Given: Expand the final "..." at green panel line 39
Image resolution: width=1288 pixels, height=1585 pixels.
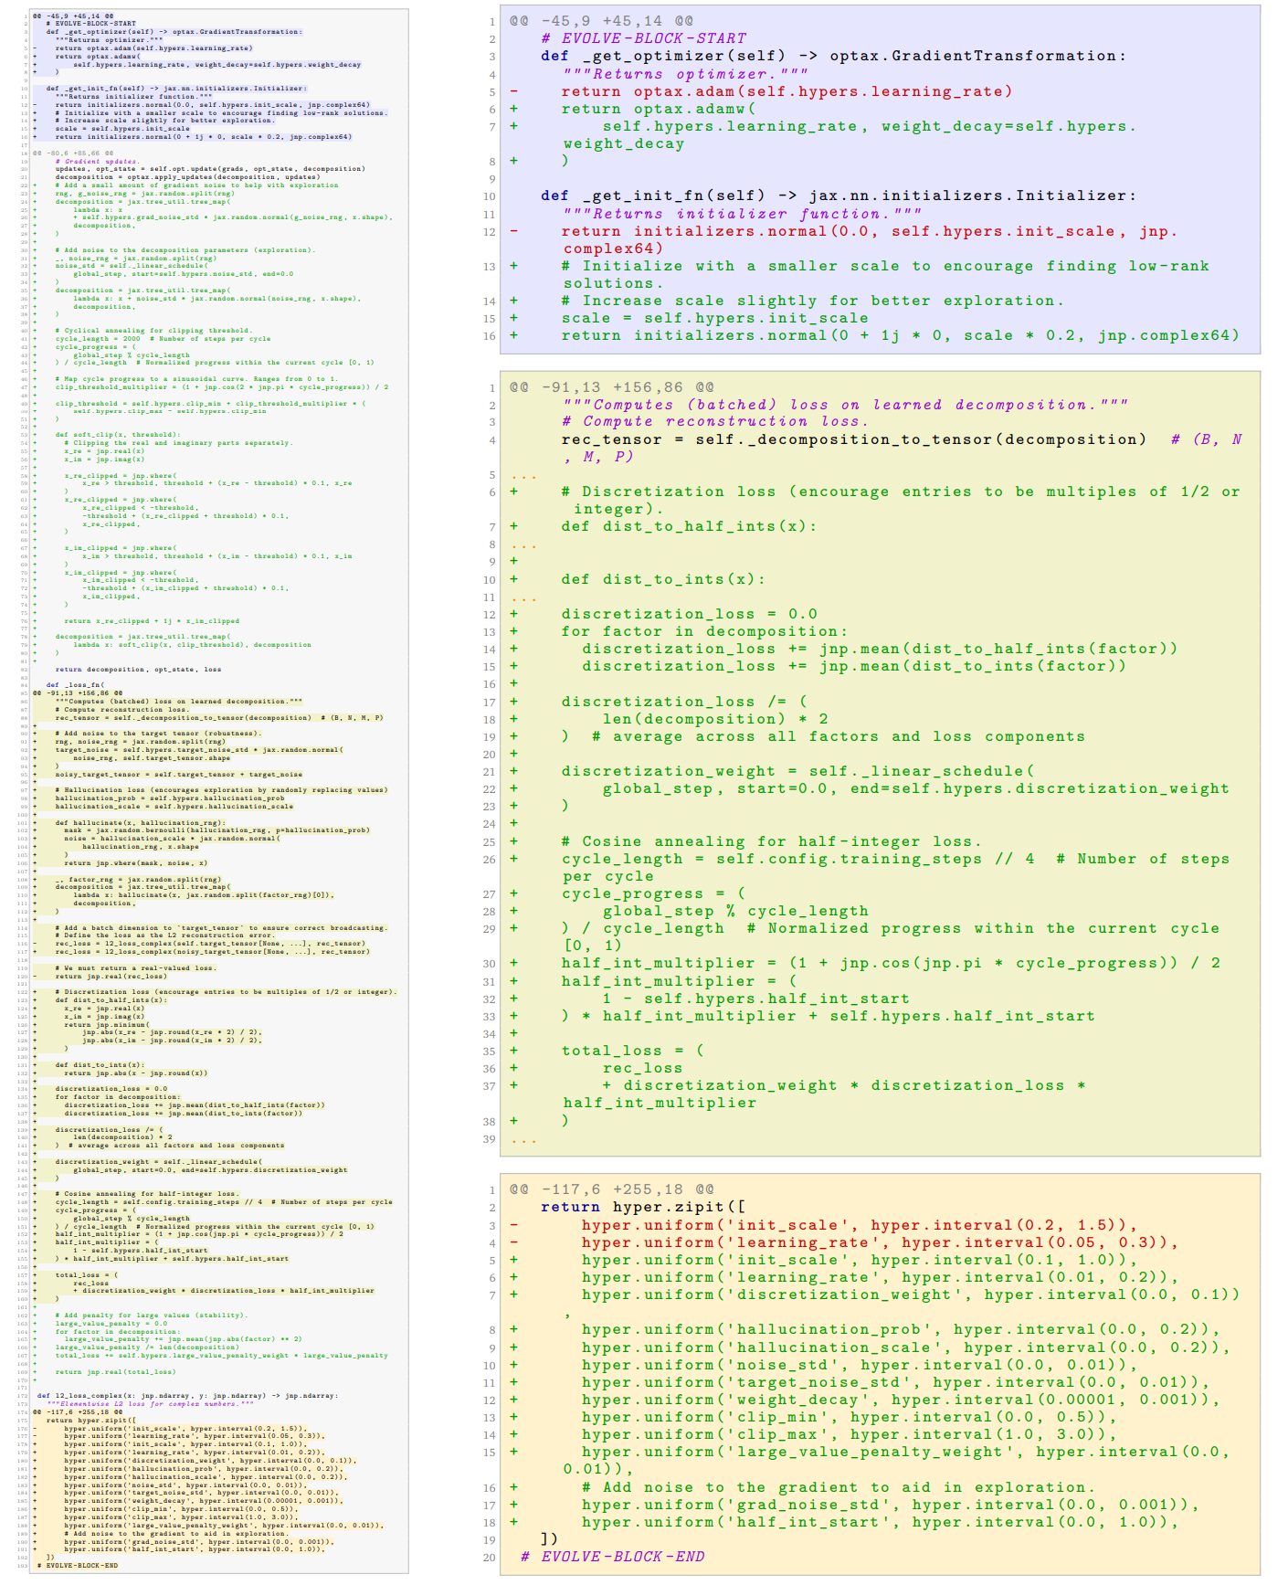Looking at the screenshot, I should pos(524,1139).
